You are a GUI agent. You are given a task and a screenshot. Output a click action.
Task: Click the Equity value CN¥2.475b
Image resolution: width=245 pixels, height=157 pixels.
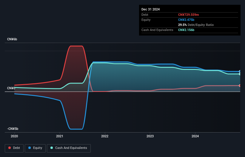click(186, 20)
